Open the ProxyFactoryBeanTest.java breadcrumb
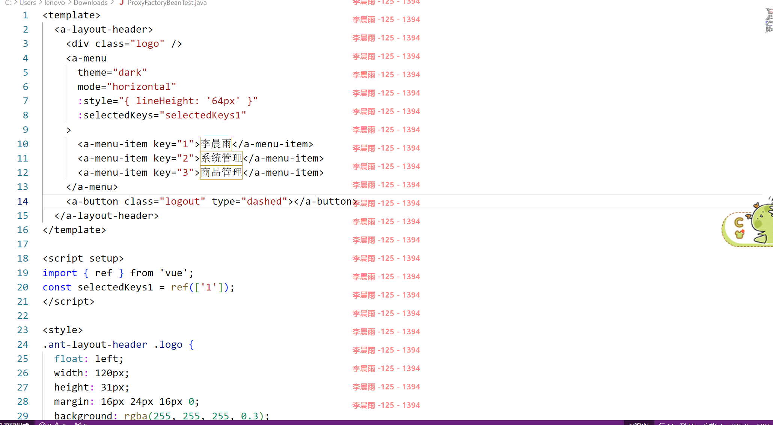 (x=167, y=3)
